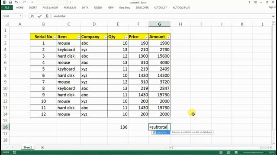Cancel the formula entry with X icon

[x=32, y=16]
